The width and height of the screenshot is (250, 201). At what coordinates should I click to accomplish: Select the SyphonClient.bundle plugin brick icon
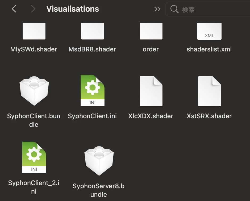(x=34, y=91)
